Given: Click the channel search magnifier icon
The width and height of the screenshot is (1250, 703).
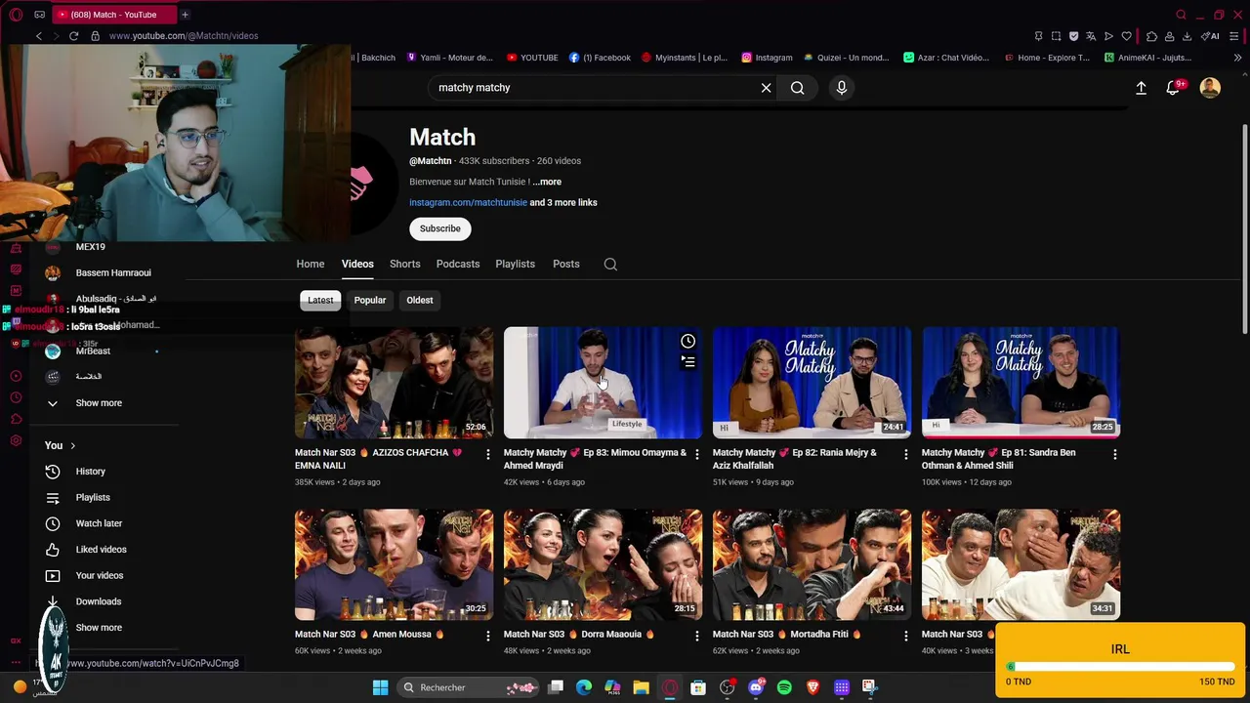Looking at the screenshot, I should (610, 265).
